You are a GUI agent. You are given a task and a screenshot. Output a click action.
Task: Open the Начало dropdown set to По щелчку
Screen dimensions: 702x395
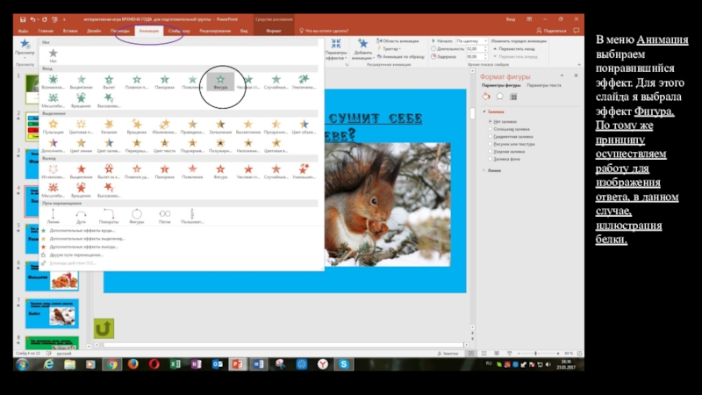coord(469,40)
